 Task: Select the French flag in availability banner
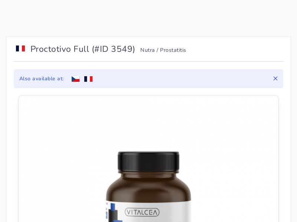pos(88,79)
